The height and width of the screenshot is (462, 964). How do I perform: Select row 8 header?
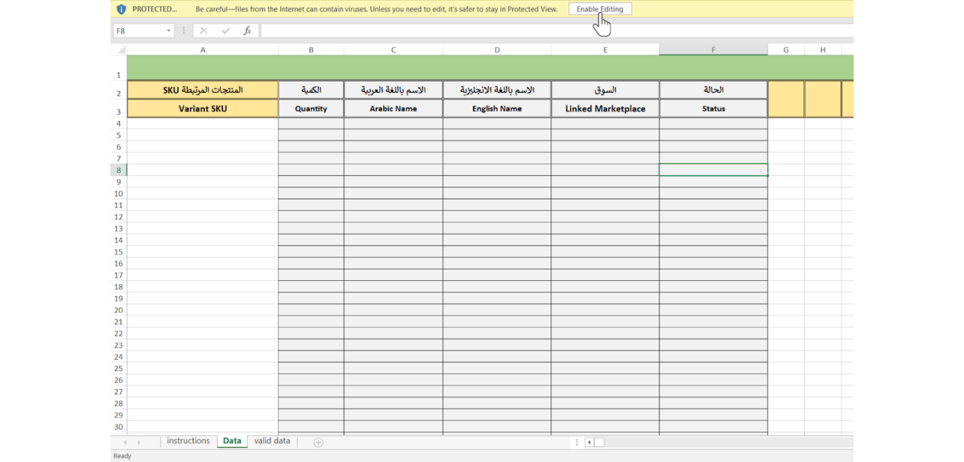pyautogui.click(x=119, y=170)
